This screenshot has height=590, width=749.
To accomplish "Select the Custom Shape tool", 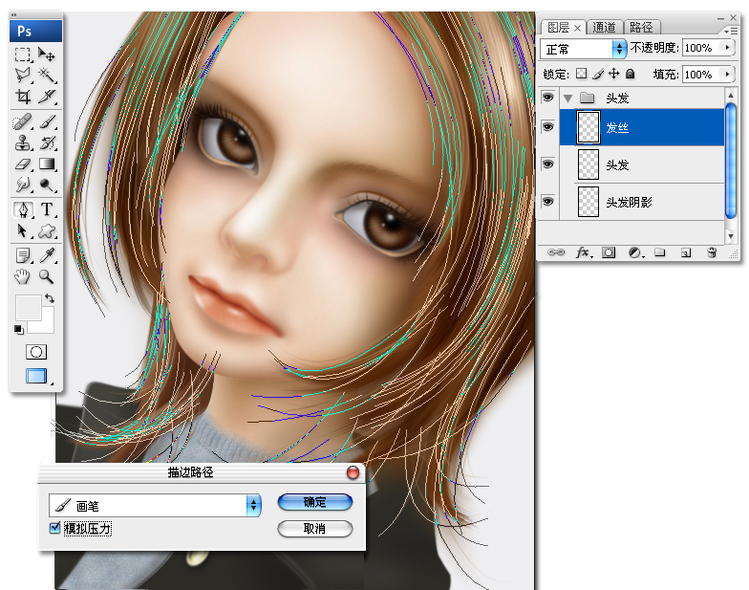I will coord(47,231).
